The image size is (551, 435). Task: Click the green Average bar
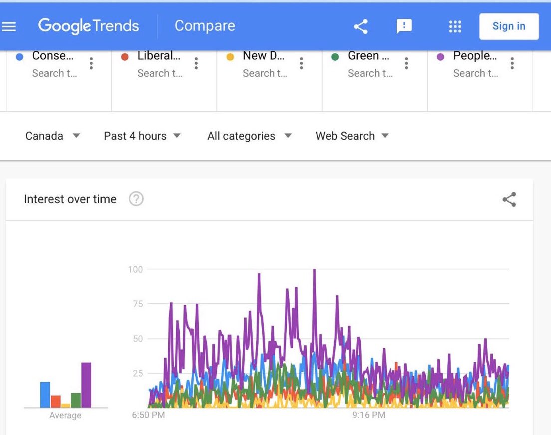tap(76, 400)
